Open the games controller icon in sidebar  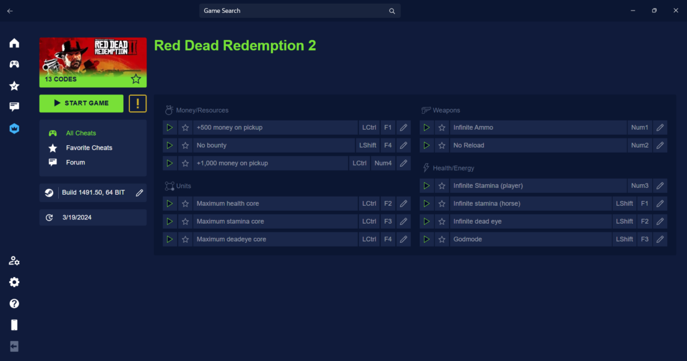14,64
